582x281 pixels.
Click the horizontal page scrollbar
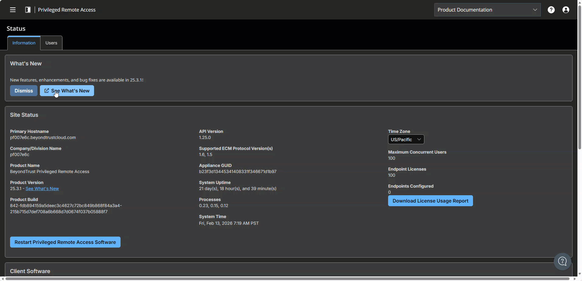click(x=288, y=279)
